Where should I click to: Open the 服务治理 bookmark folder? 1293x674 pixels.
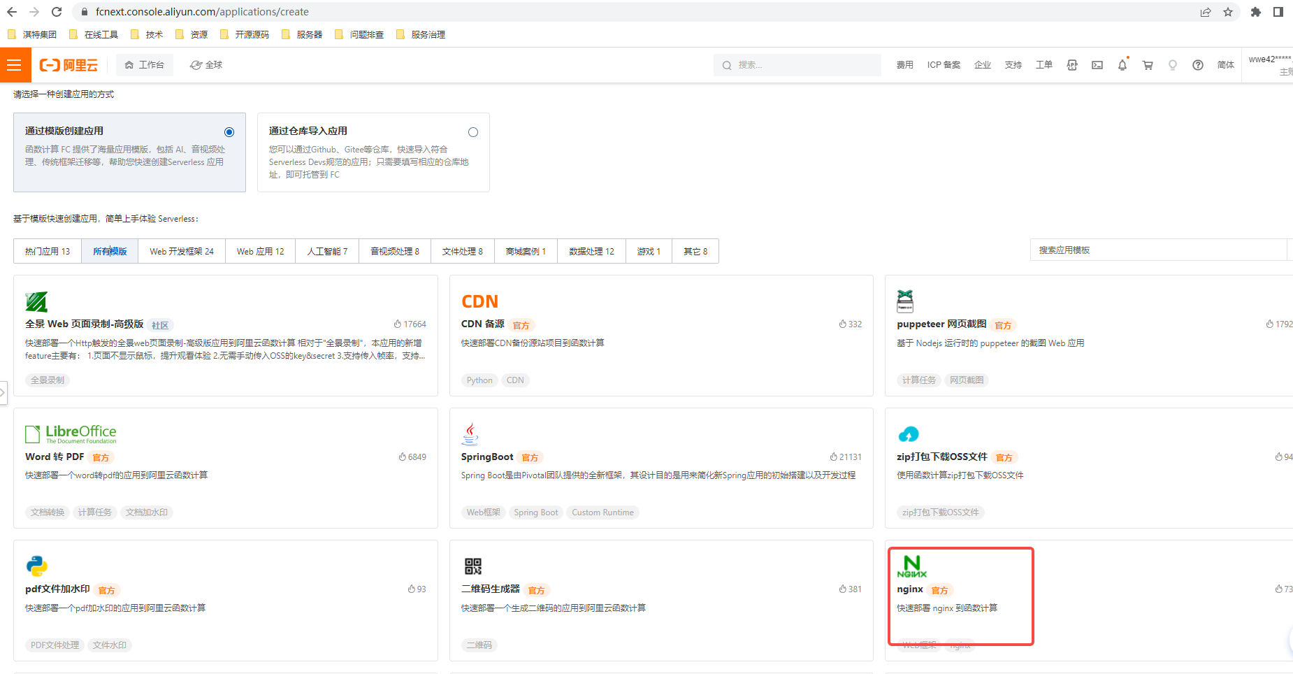[x=421, y=34]
